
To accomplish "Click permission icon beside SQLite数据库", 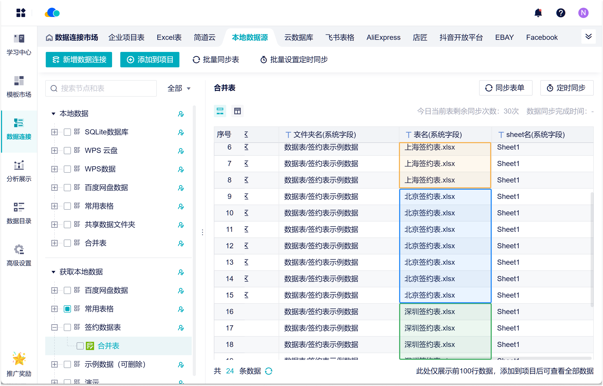I will click(x=181, y=132).
